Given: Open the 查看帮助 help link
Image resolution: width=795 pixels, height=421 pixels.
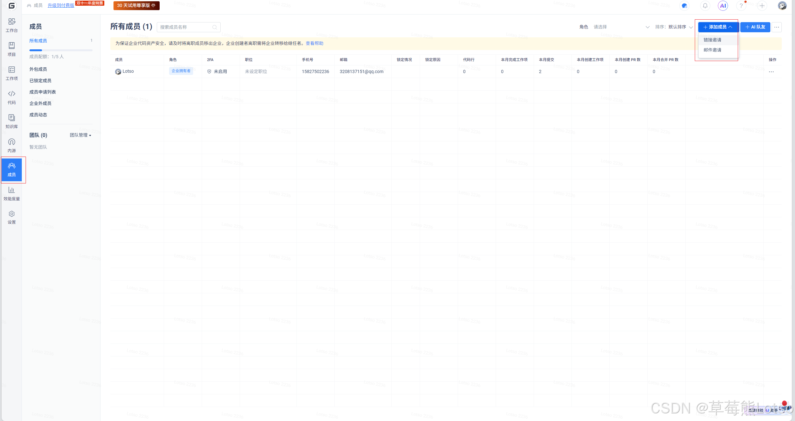Looking at the screenshot, I should click(x=314, y=43).
